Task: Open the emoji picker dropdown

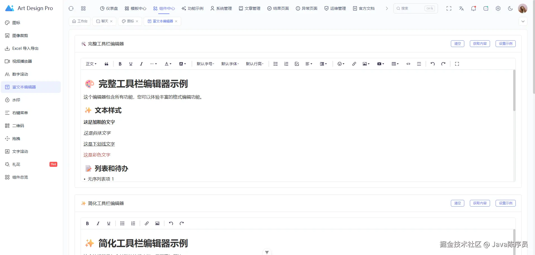Action: point(341,64)
